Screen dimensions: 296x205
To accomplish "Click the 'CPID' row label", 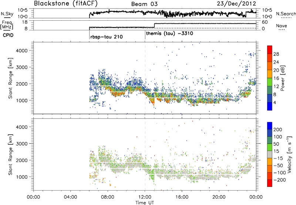I will [x=8, y=35].
